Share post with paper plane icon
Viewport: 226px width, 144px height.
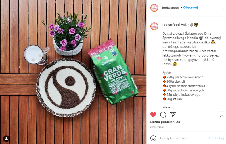click(x=173, y=114)
